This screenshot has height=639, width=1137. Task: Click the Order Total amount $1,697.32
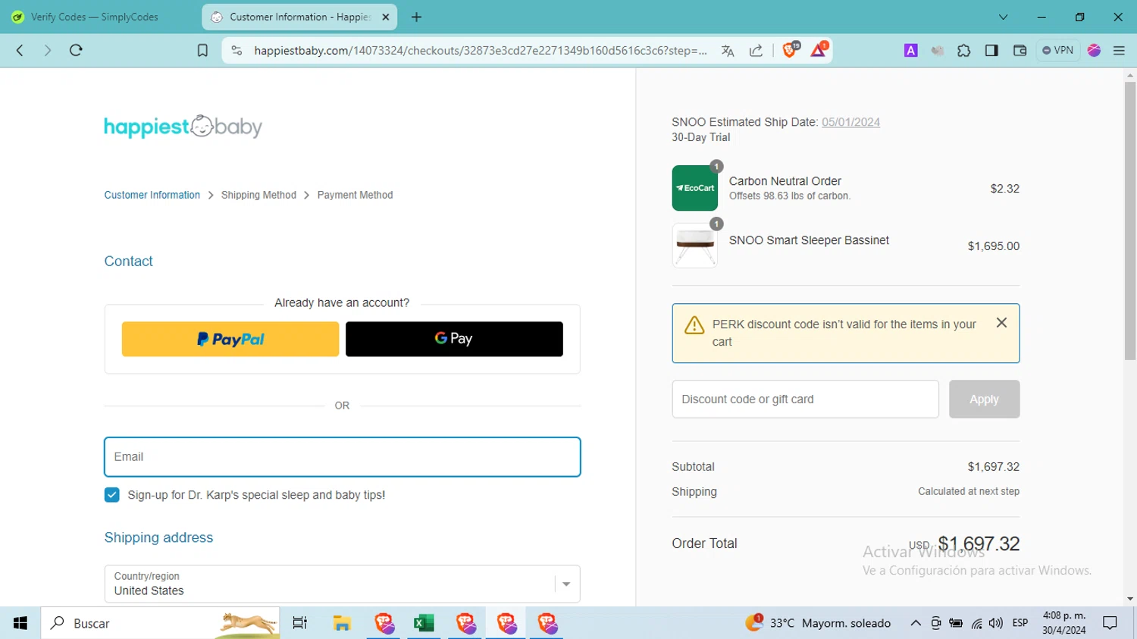click(x=979, y=543)
